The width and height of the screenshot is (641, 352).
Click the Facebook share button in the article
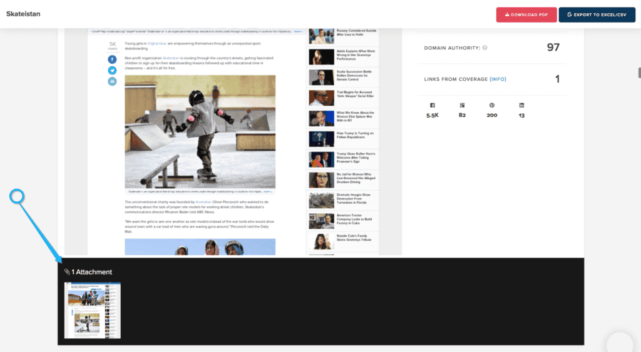[112, 59]
